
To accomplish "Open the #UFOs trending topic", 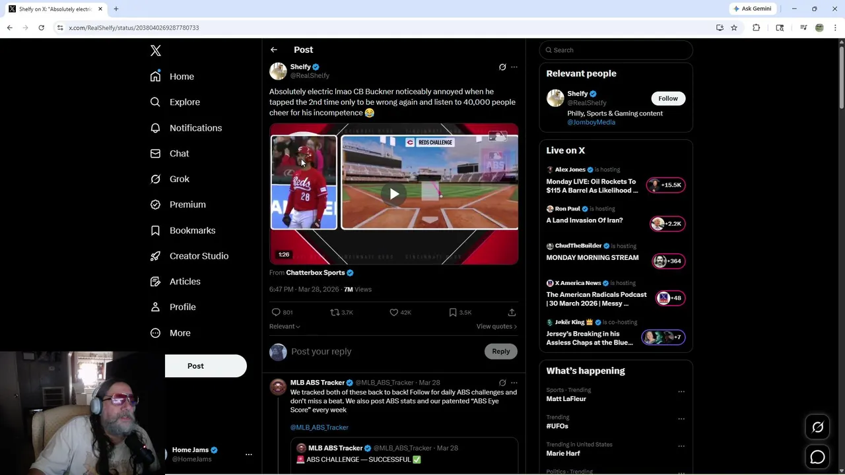I will pos(557,426).
